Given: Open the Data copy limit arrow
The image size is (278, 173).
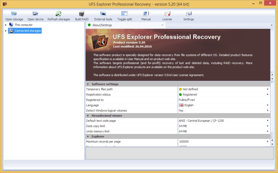Looking at the screenshot, I should point(268,126).
